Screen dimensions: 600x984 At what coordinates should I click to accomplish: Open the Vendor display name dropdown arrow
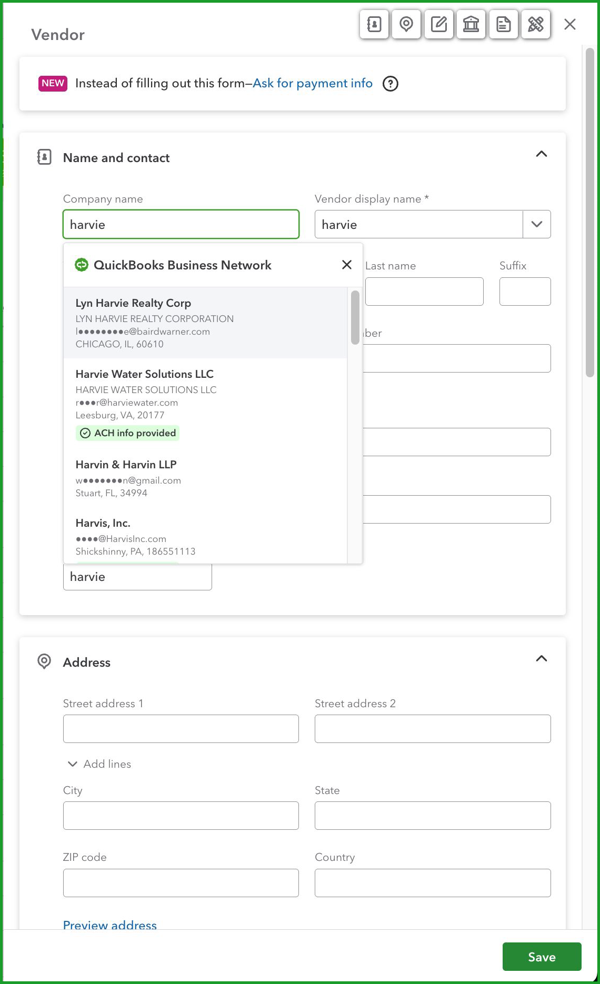point(537,224)
